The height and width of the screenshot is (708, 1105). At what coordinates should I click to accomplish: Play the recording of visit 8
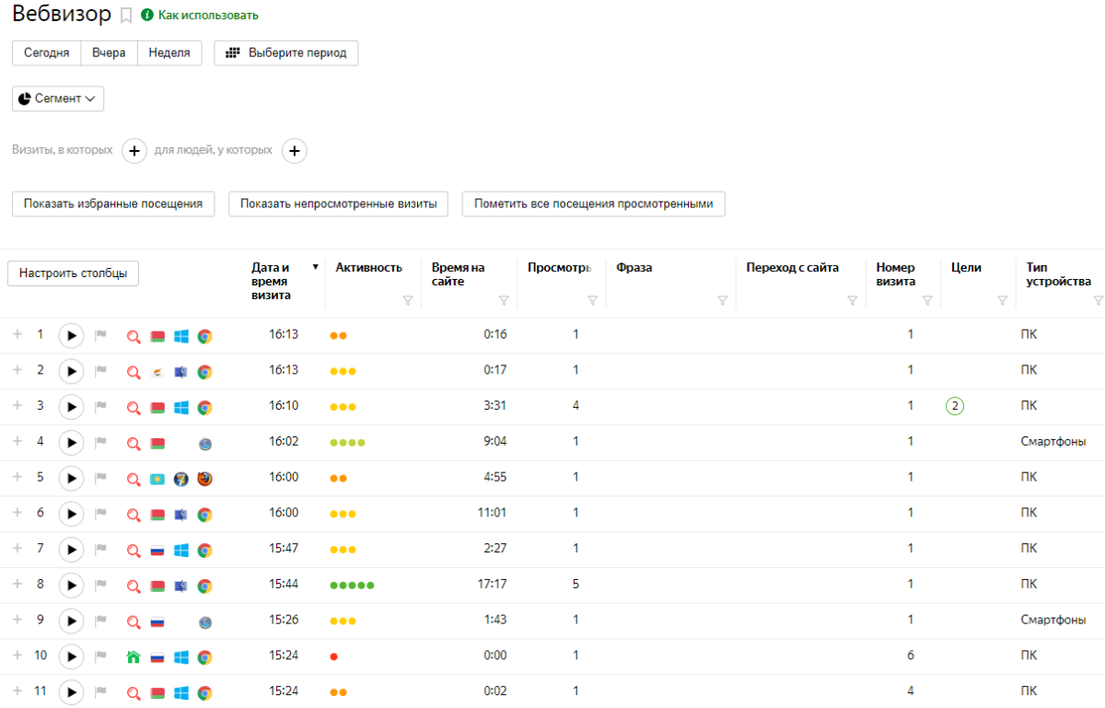[x=71, y=586]
